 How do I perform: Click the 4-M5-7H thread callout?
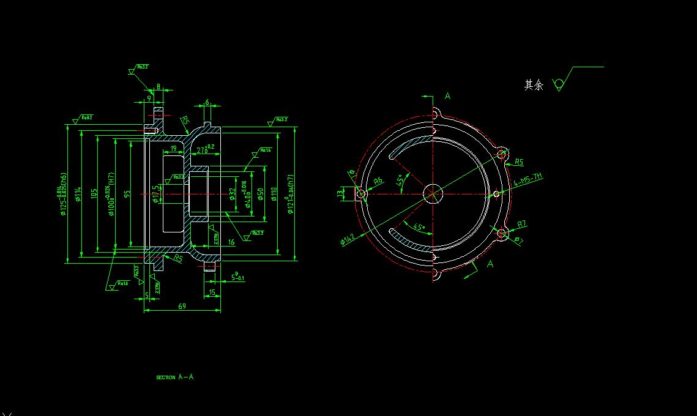[x=528, y=180]
